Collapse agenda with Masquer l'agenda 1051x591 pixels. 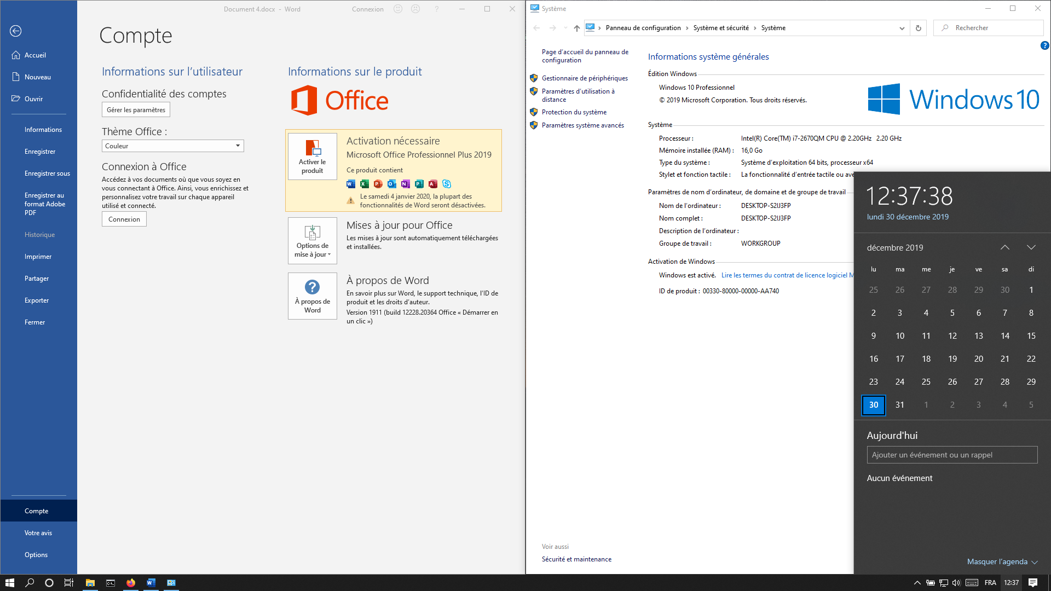[1002, 561]
